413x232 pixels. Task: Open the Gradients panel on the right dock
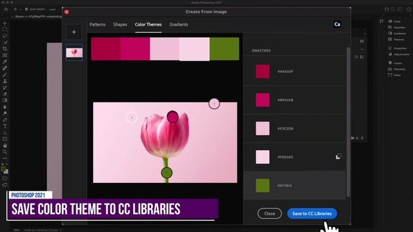click(397, 34)
